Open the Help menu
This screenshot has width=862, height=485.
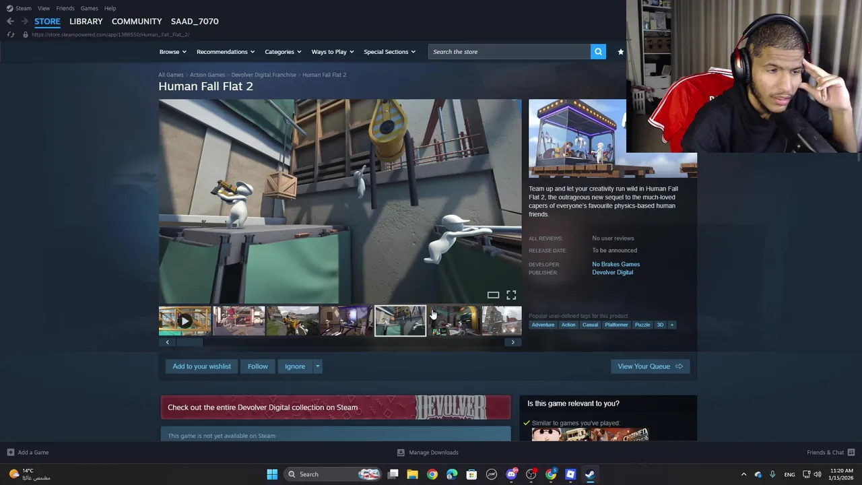click(x=110, y=8)
